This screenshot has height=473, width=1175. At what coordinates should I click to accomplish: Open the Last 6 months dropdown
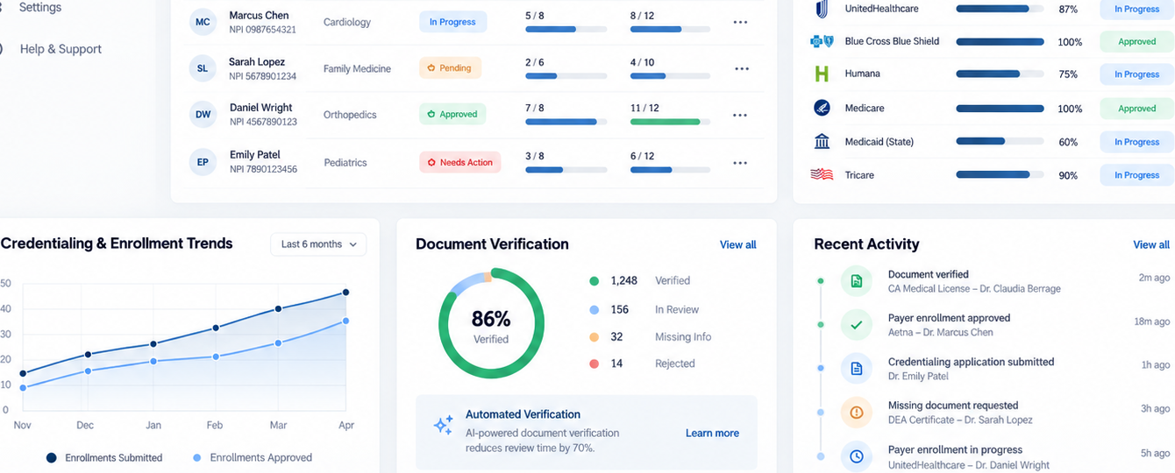coord(318,244)
